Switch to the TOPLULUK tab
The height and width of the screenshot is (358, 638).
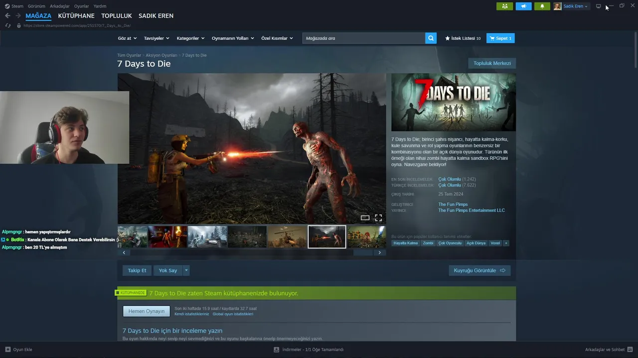pos(117,16)
